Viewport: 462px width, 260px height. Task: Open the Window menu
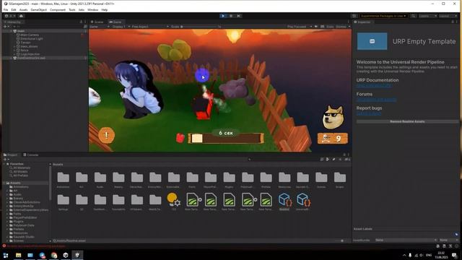coord(93,9)
